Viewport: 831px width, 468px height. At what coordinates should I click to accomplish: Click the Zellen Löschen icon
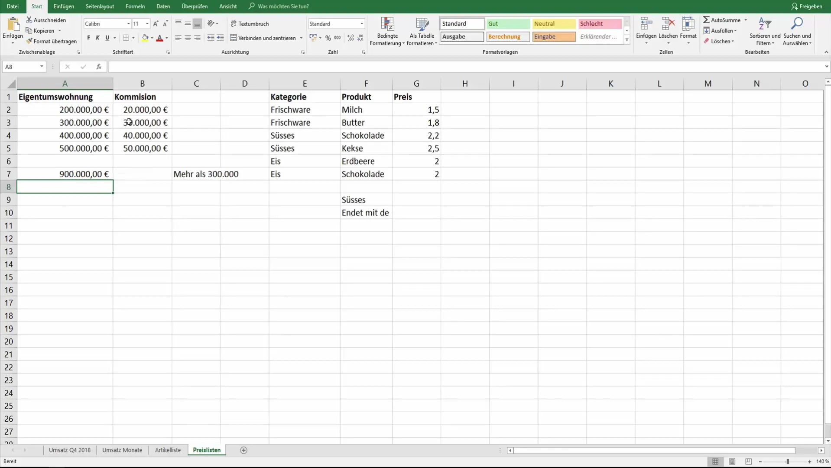coord(668,24)
